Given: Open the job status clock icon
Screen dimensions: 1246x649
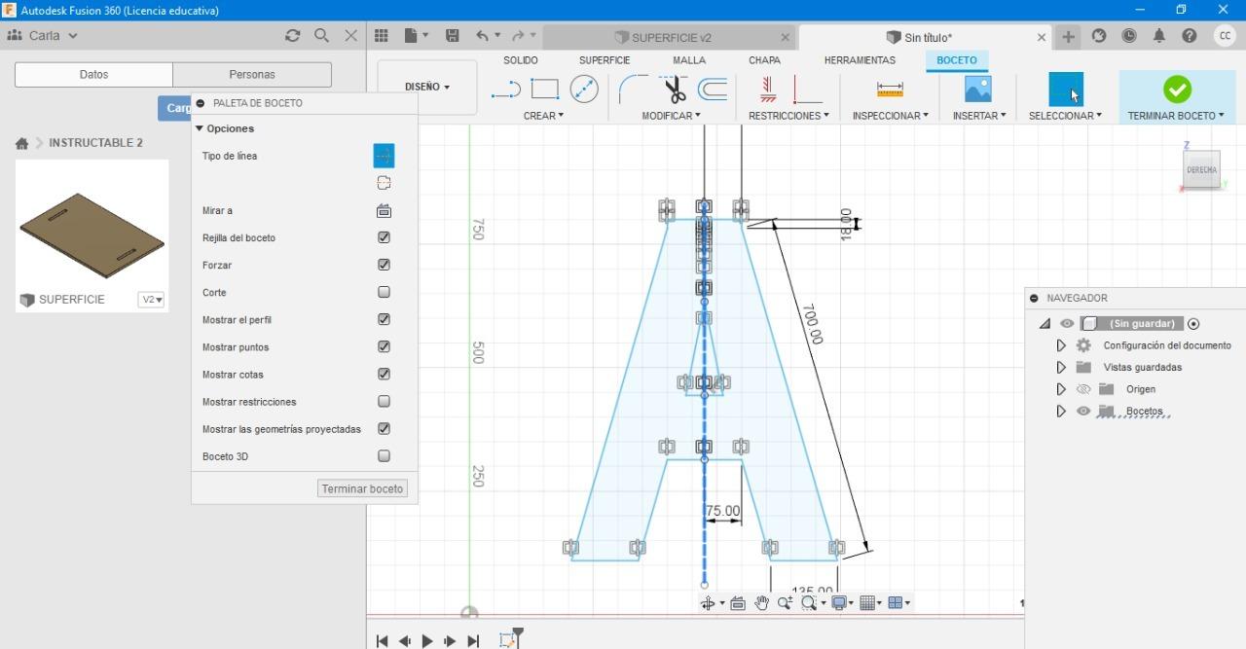Looking at the screenshot, I should coord(1129,36).
